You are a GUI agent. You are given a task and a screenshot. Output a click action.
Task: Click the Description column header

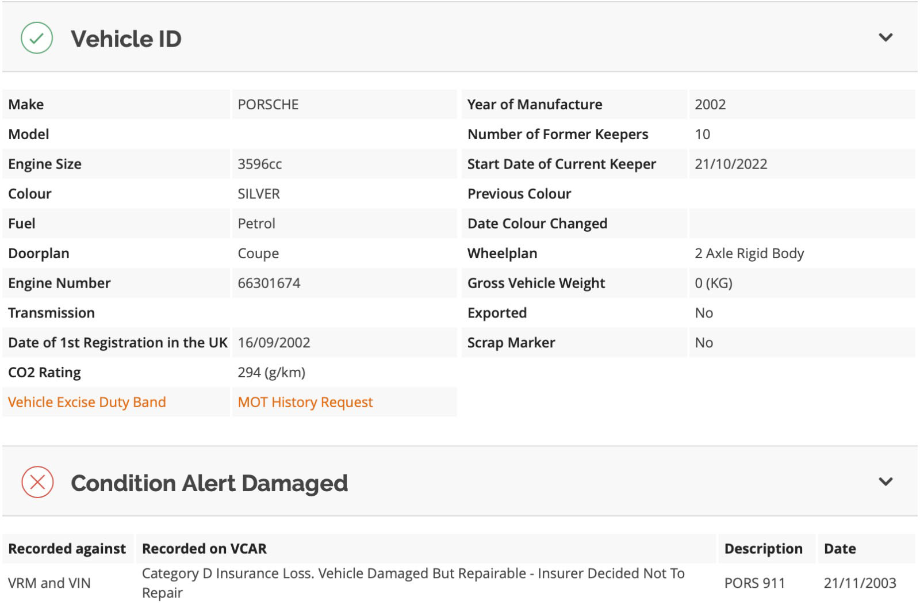coord(763,549)
